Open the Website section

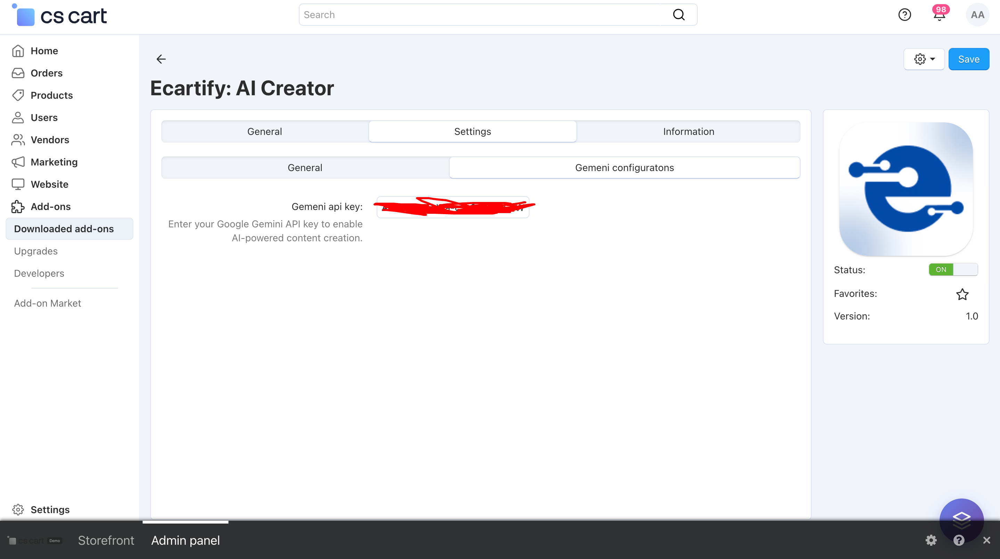[49, 184]
